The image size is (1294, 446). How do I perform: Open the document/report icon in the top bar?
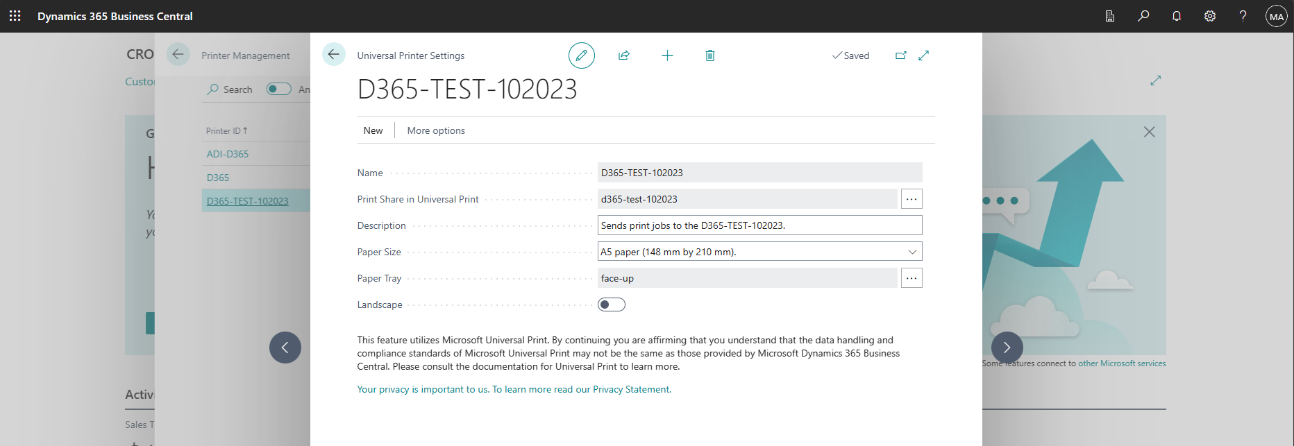pos(1110,16)
